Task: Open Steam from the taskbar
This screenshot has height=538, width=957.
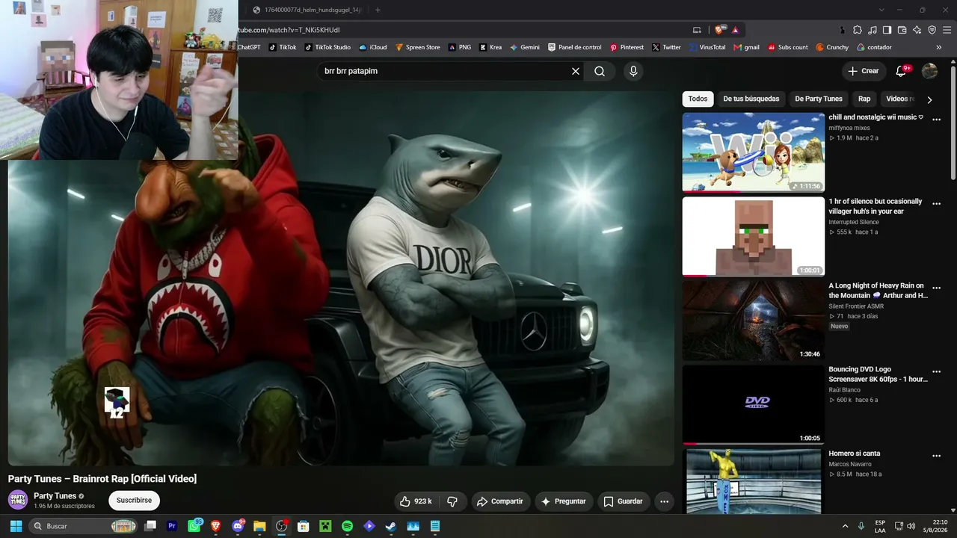Action: pyautogui.click(x=391, y=526)
